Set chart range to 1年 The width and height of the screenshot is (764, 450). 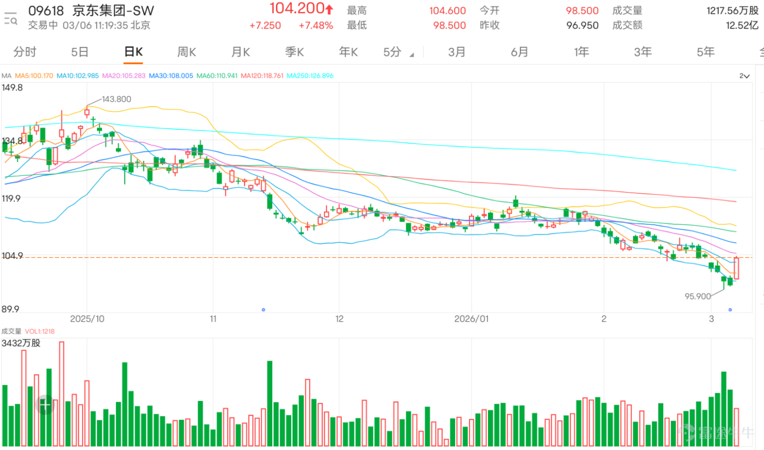[582, 52]
